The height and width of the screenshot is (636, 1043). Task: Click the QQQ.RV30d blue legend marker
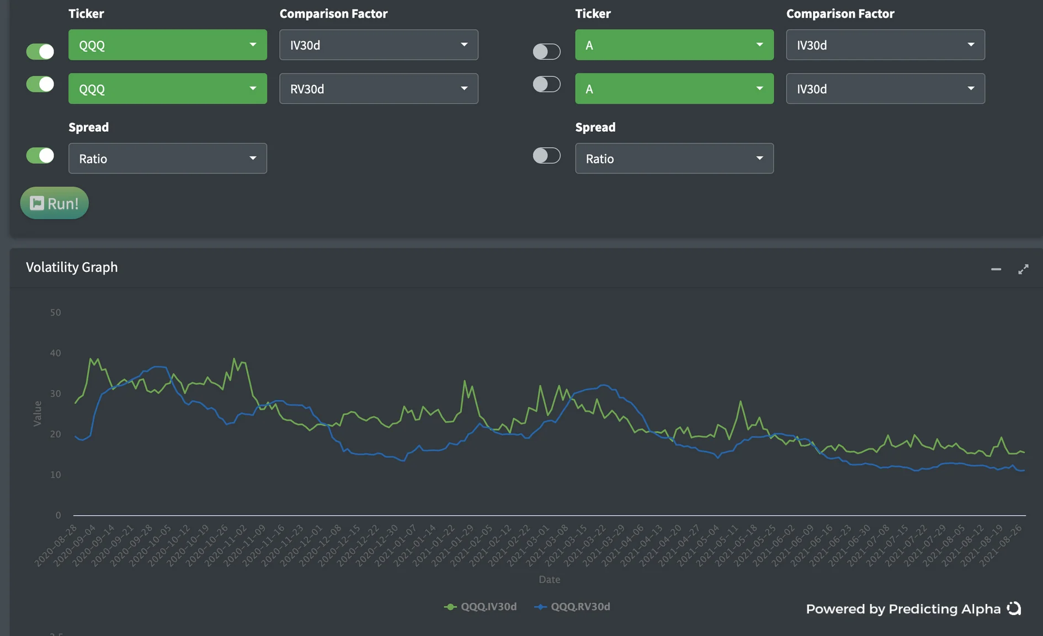click(540, 607)
